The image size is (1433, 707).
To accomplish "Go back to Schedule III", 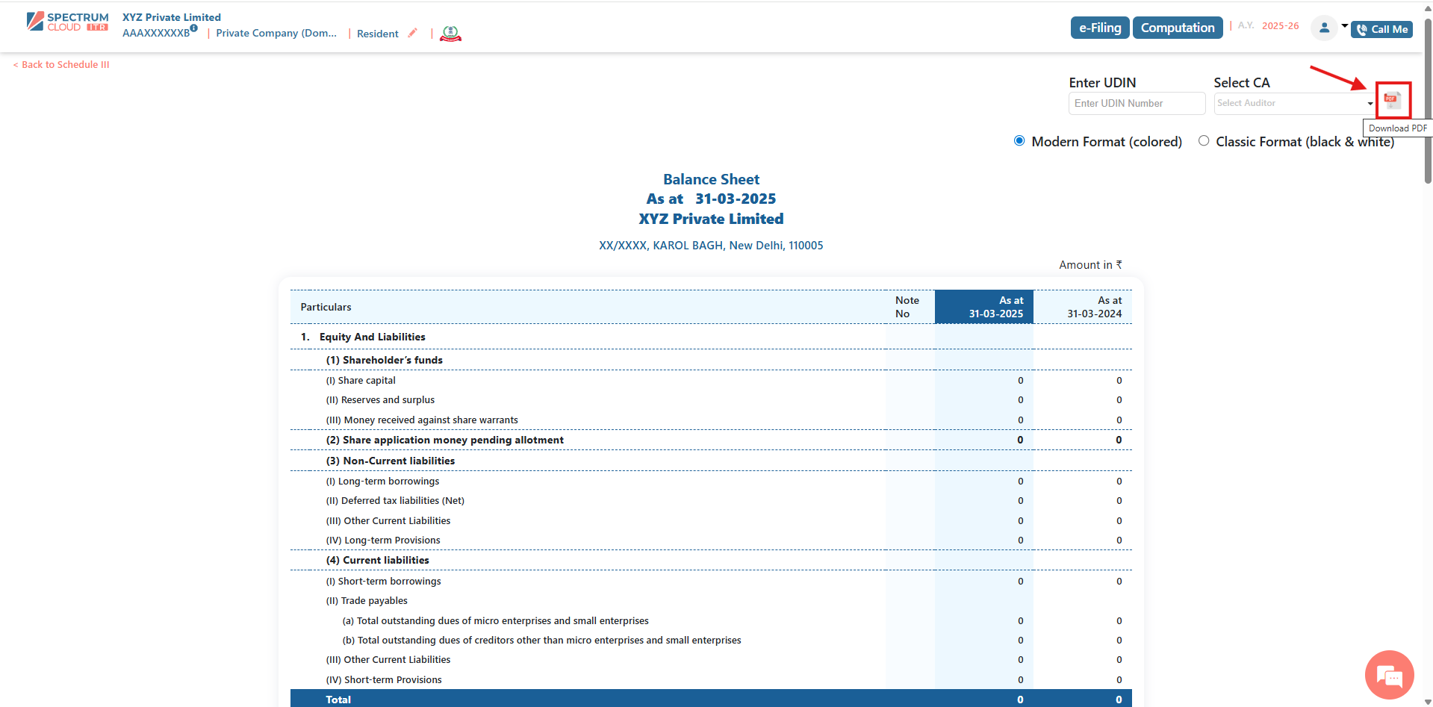I will (x=61, y=65).
